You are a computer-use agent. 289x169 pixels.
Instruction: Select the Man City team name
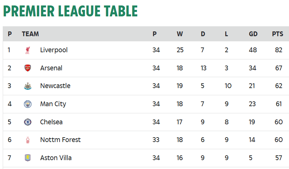(x=53, y=104)
